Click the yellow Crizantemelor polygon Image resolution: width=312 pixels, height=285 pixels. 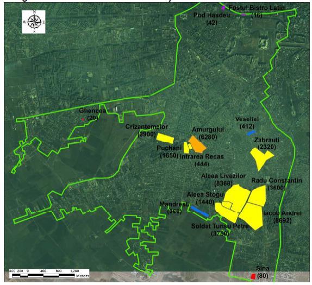(x=165, y=138)
